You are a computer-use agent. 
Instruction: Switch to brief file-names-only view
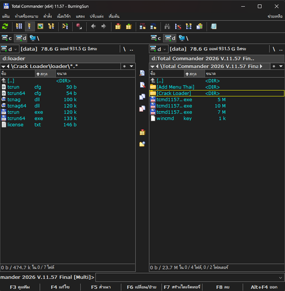19,26
